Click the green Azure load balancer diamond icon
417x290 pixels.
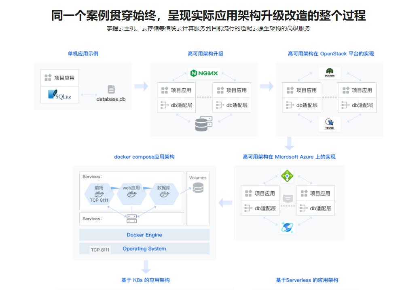pos(287,176)
